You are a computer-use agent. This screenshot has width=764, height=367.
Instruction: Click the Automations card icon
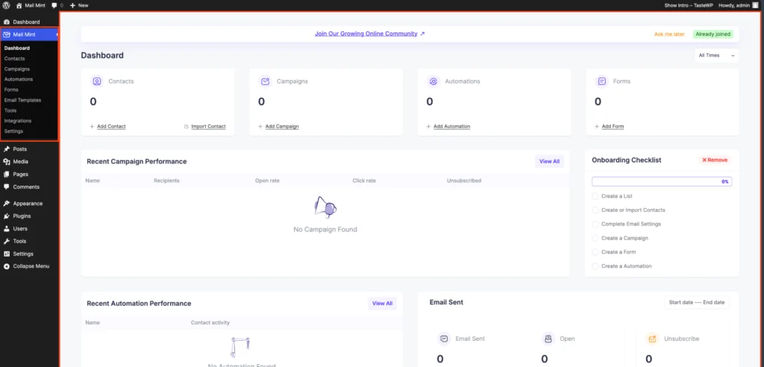click(x=433, y=81)
